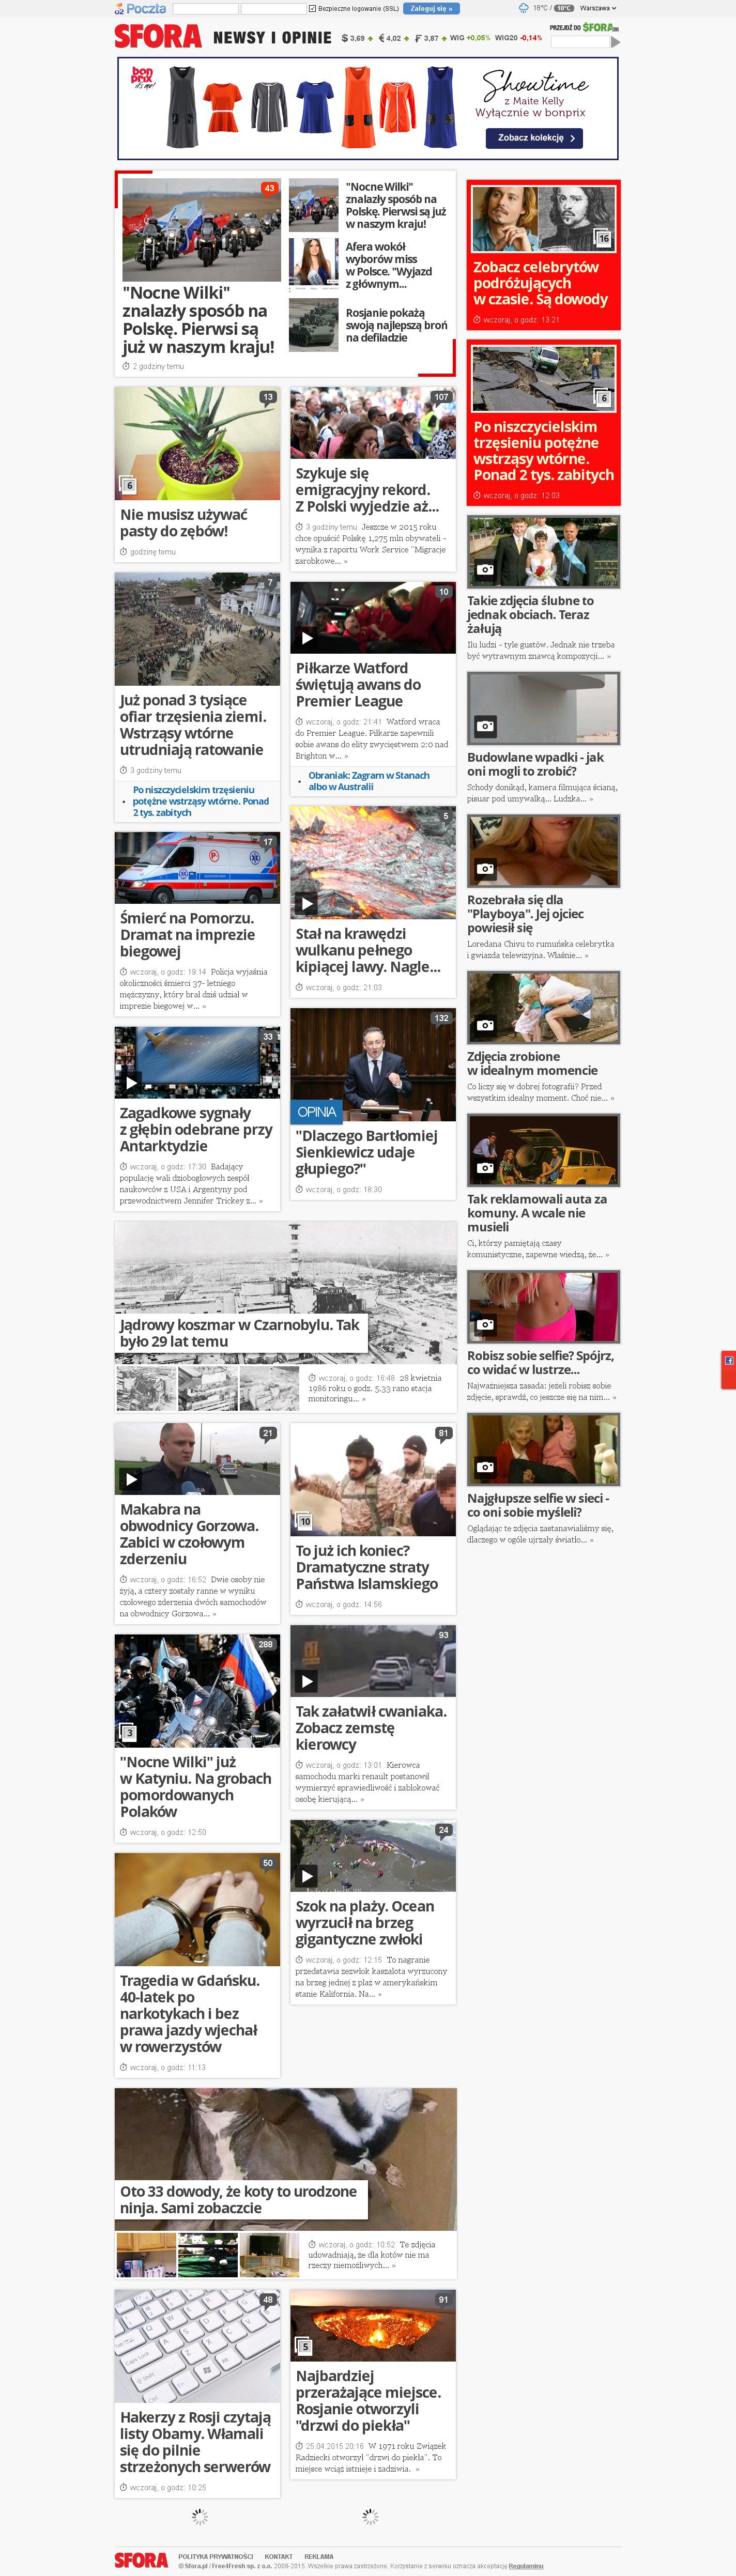
Task: Click camera icon on Robisz sobie selfie photo
Action: [x=485, y=1325]
